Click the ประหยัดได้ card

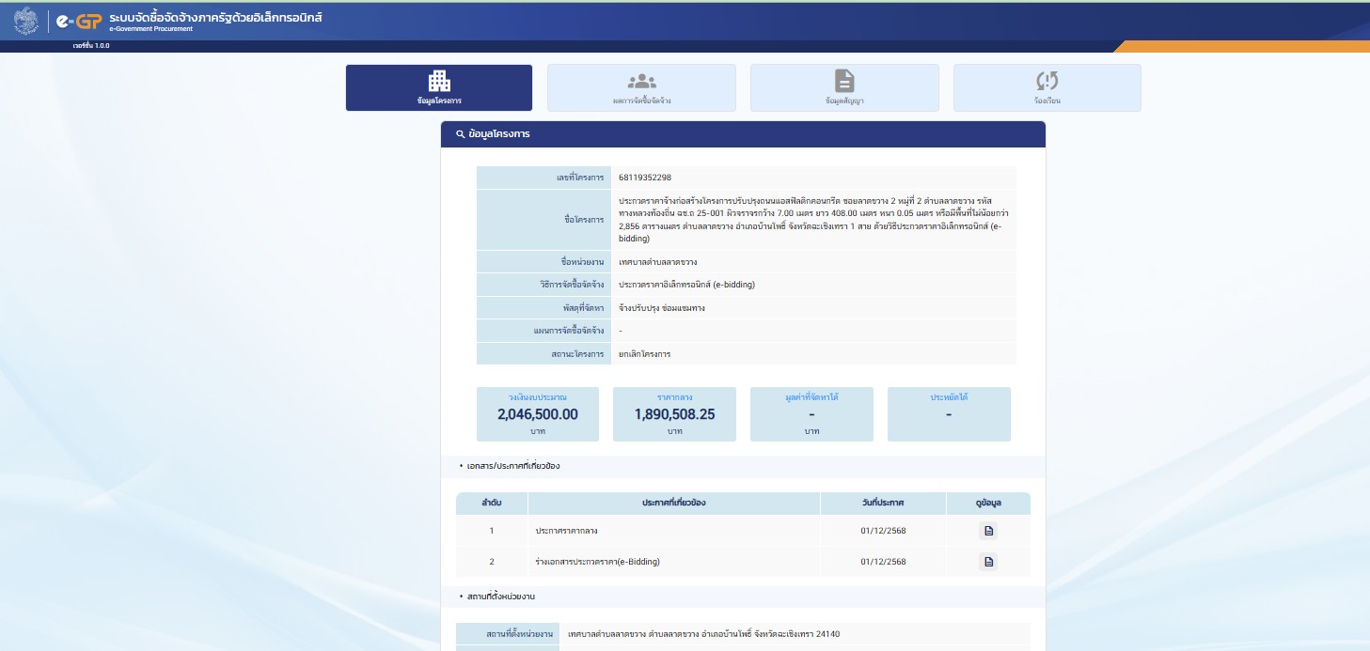point(949,414)
